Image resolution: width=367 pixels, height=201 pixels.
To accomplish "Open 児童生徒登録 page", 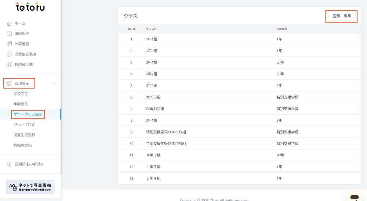I will (24, 135).
